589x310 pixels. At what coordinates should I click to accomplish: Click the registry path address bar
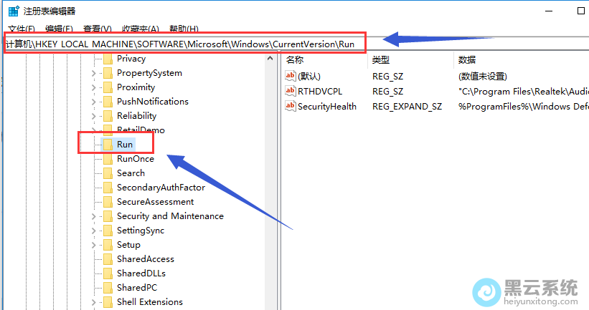pos(297,44)
